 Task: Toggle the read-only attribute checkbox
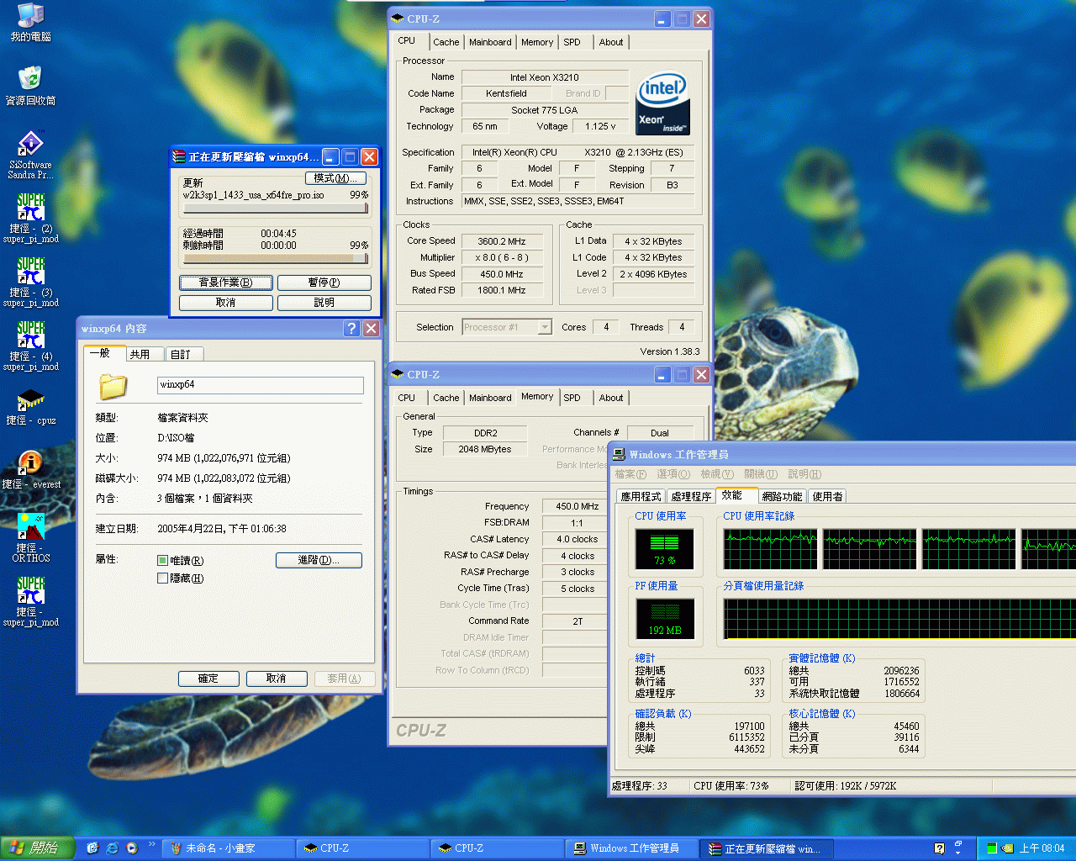tap(163, 561)
